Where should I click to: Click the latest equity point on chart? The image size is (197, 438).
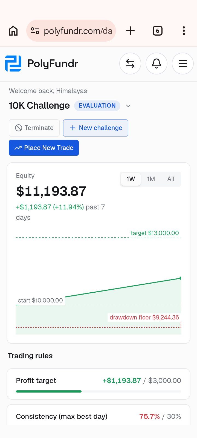pos(180,278)
